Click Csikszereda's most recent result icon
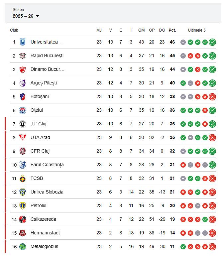Screen dimensions: 222x259 point(212,219)
